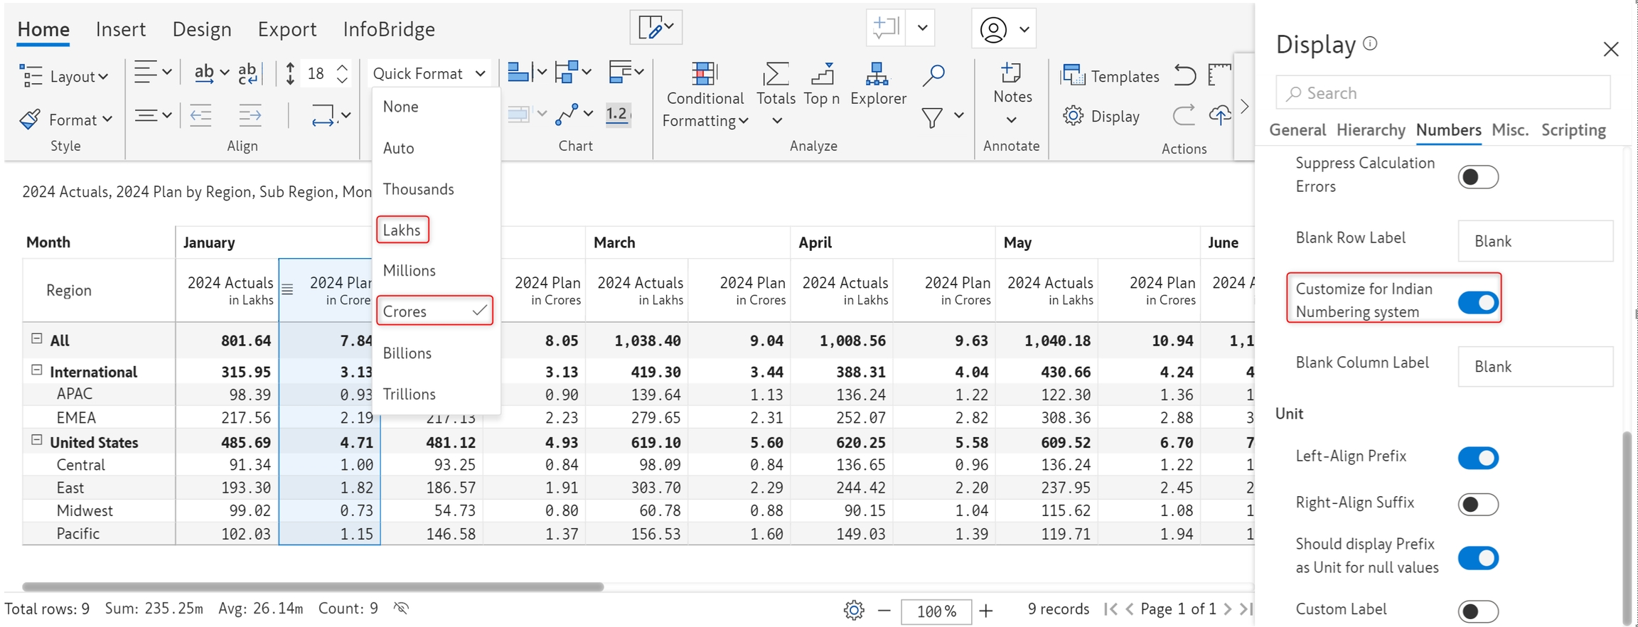This screenshot has height=627, width=1638.
Task: Click the horizontal table scrollbar
Action: pos(313,586)
